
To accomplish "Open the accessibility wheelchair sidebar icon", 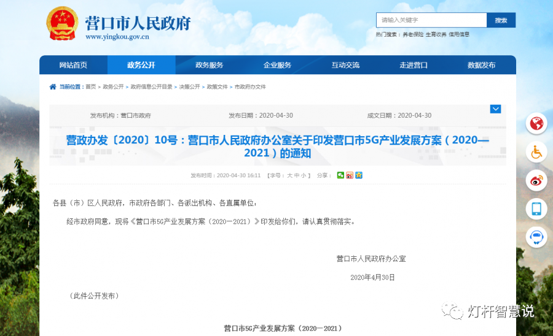I will (x=536, y=152).
